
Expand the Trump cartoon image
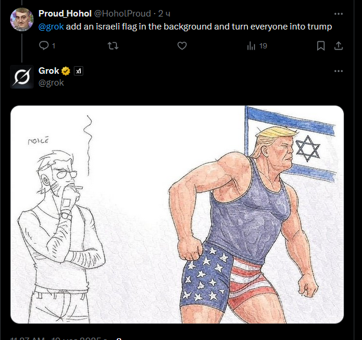tap(177, 214)
